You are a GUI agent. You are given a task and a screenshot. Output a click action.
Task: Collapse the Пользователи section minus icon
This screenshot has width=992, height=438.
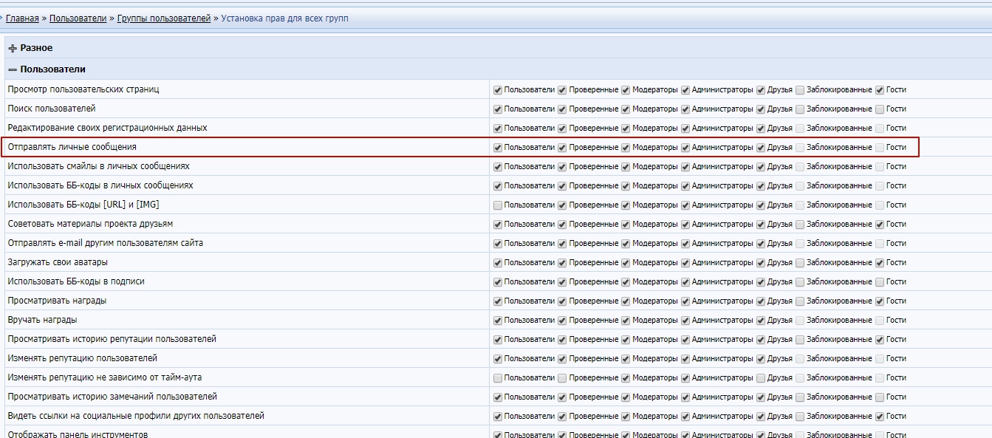[x=13, y=69]
